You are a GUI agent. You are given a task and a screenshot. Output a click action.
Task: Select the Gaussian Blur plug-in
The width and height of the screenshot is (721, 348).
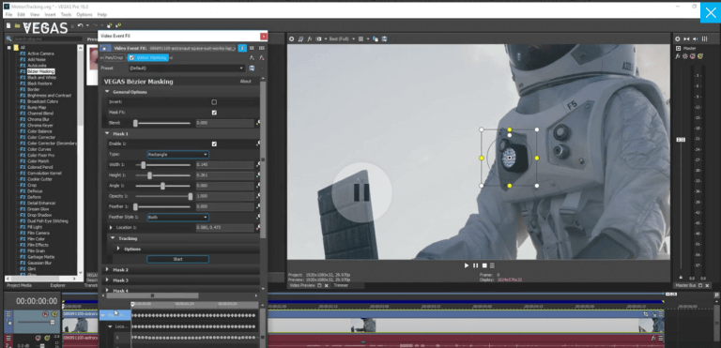click(39, 263)
